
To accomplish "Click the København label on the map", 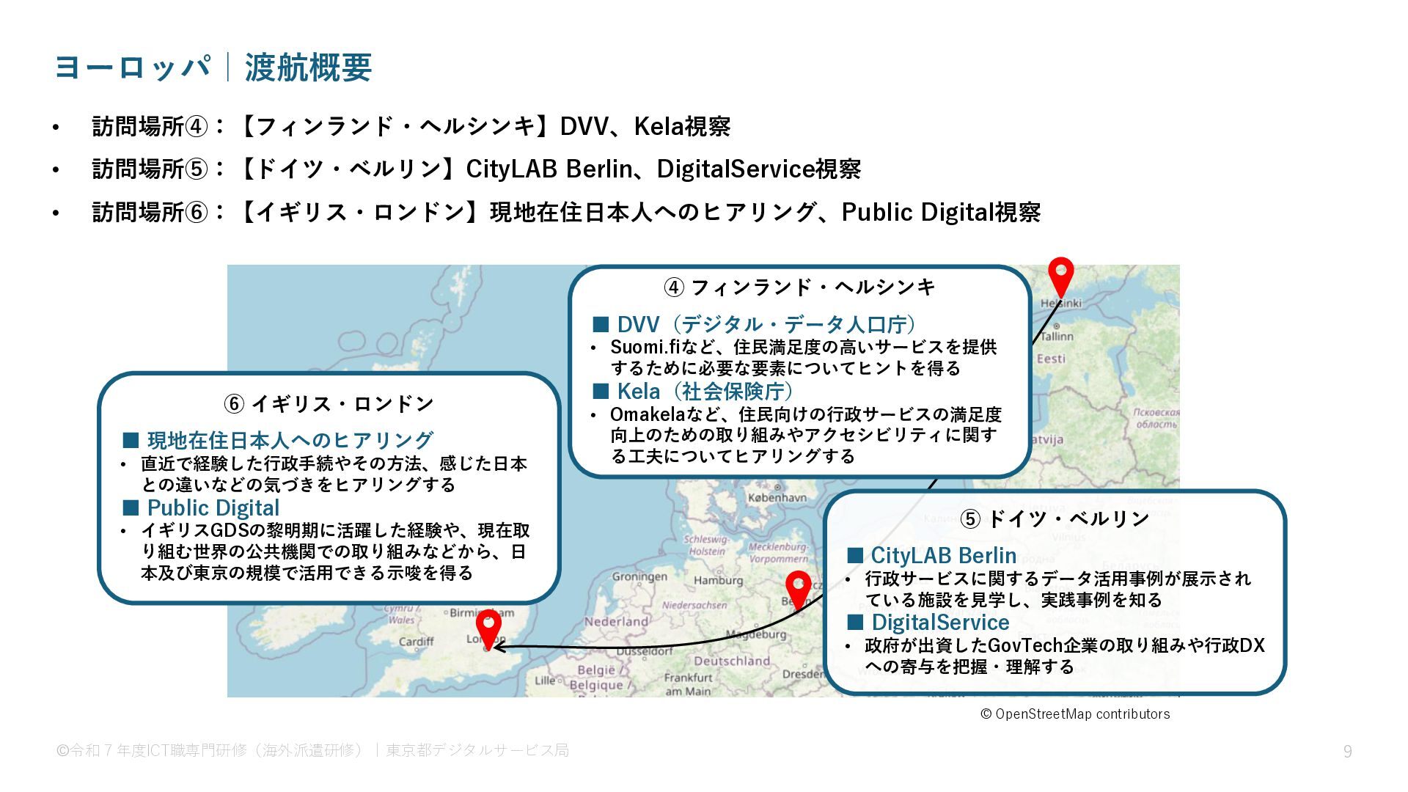I will pos(777,497).
